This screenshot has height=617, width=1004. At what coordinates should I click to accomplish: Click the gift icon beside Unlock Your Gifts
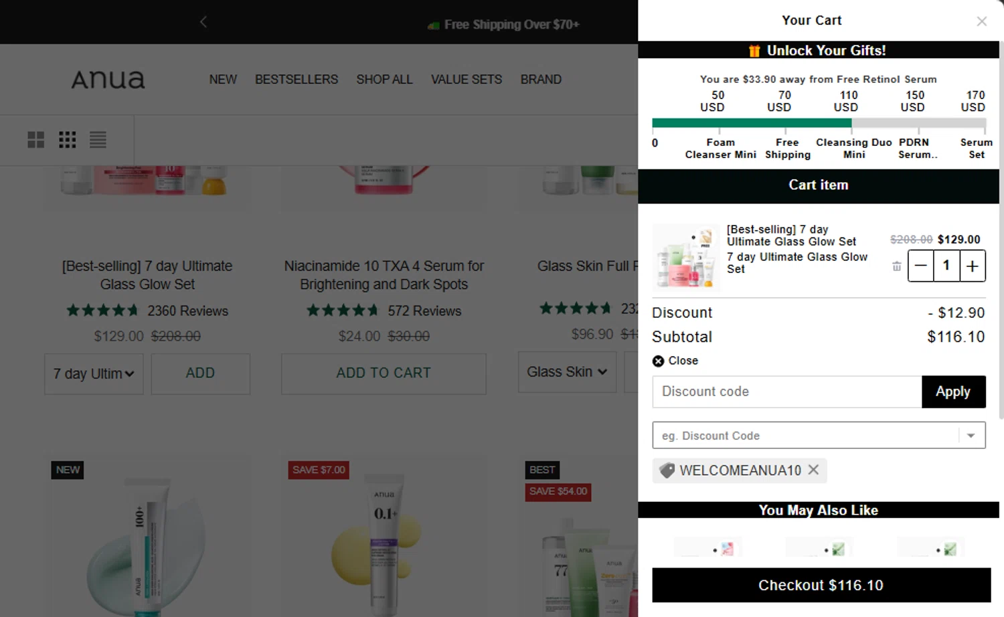754,51
